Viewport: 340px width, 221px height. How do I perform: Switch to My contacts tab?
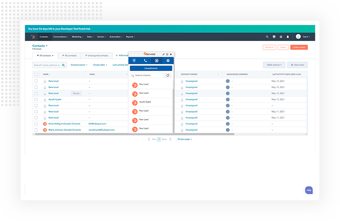click(x=69, y=55)
